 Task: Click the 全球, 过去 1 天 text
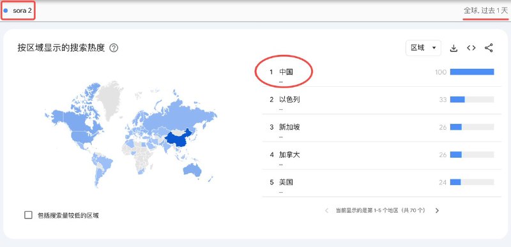(x=485, y=11)
